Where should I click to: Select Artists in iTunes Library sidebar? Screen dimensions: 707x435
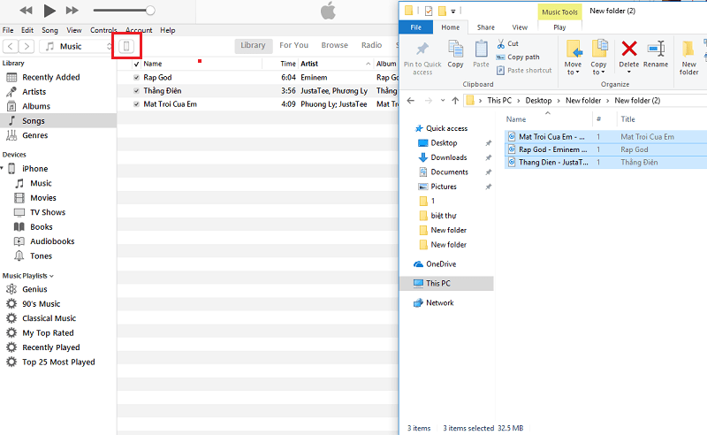click(34, 92)
